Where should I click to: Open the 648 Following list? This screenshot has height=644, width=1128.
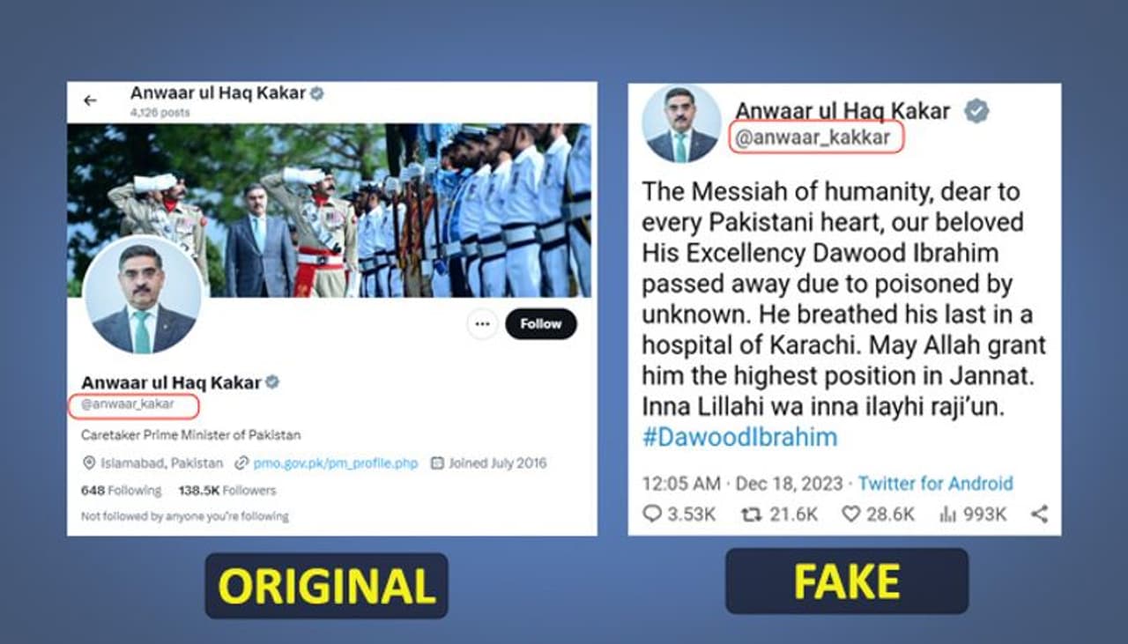click(121, 490)
